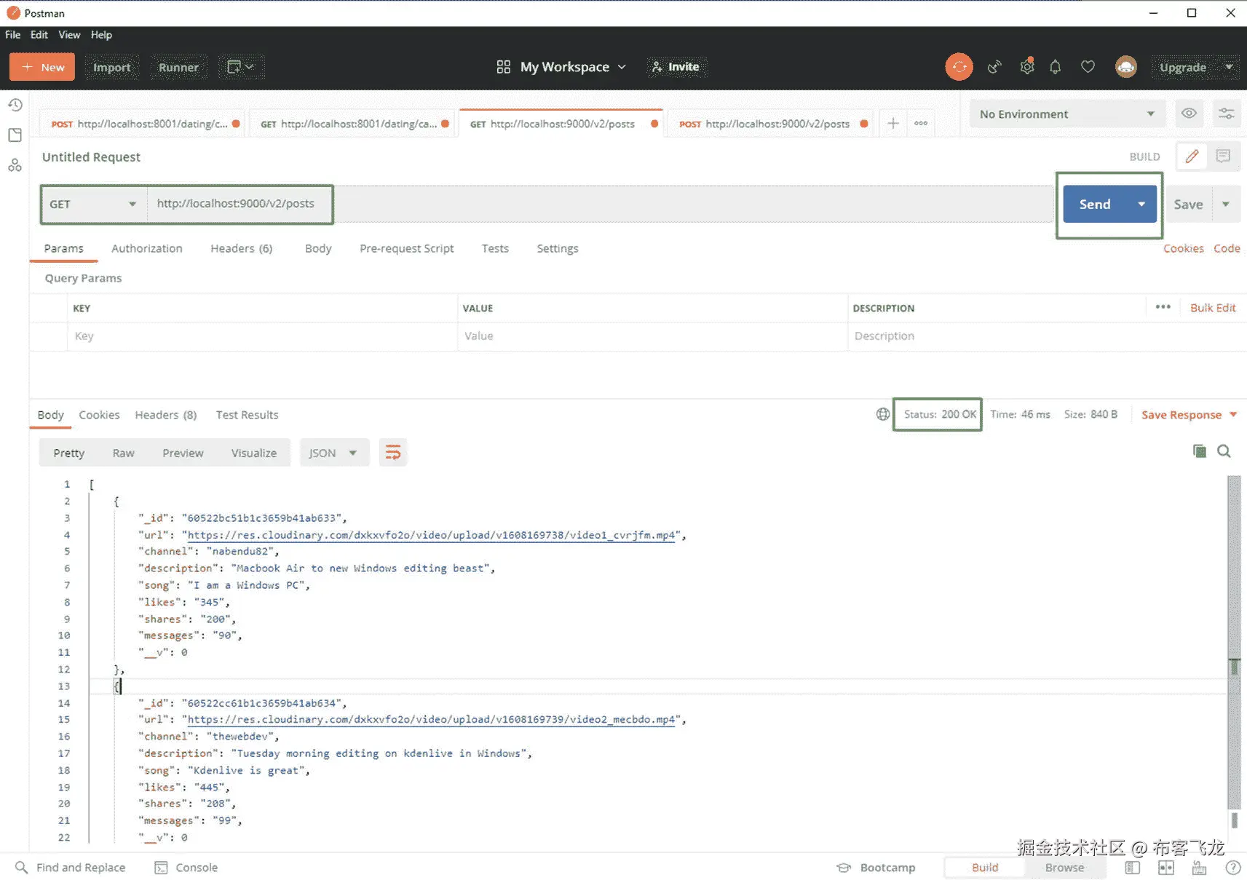The height and width of the screenshot is (880, 1247).
Task: Open the Cookies link
Action: 1183,248
